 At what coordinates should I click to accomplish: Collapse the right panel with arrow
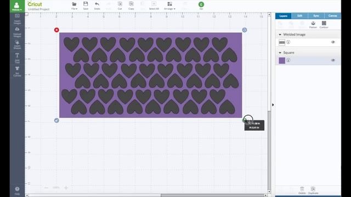pyautogui.click(x=273, y=105)
